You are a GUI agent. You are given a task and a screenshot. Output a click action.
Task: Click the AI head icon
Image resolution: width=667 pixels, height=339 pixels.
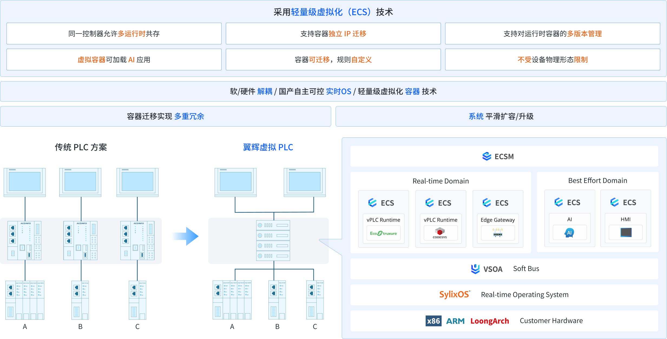click(570, 233)
